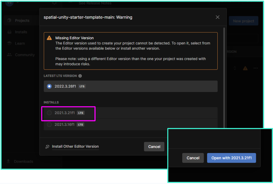Click the dialog title "spatial-unity-starter-template-main: Warning"
Image resolution: width=273 pixels, height=184 pixels.
(x=88, y=17)
